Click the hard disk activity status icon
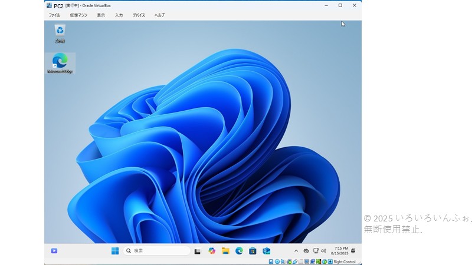 [271, 261]
